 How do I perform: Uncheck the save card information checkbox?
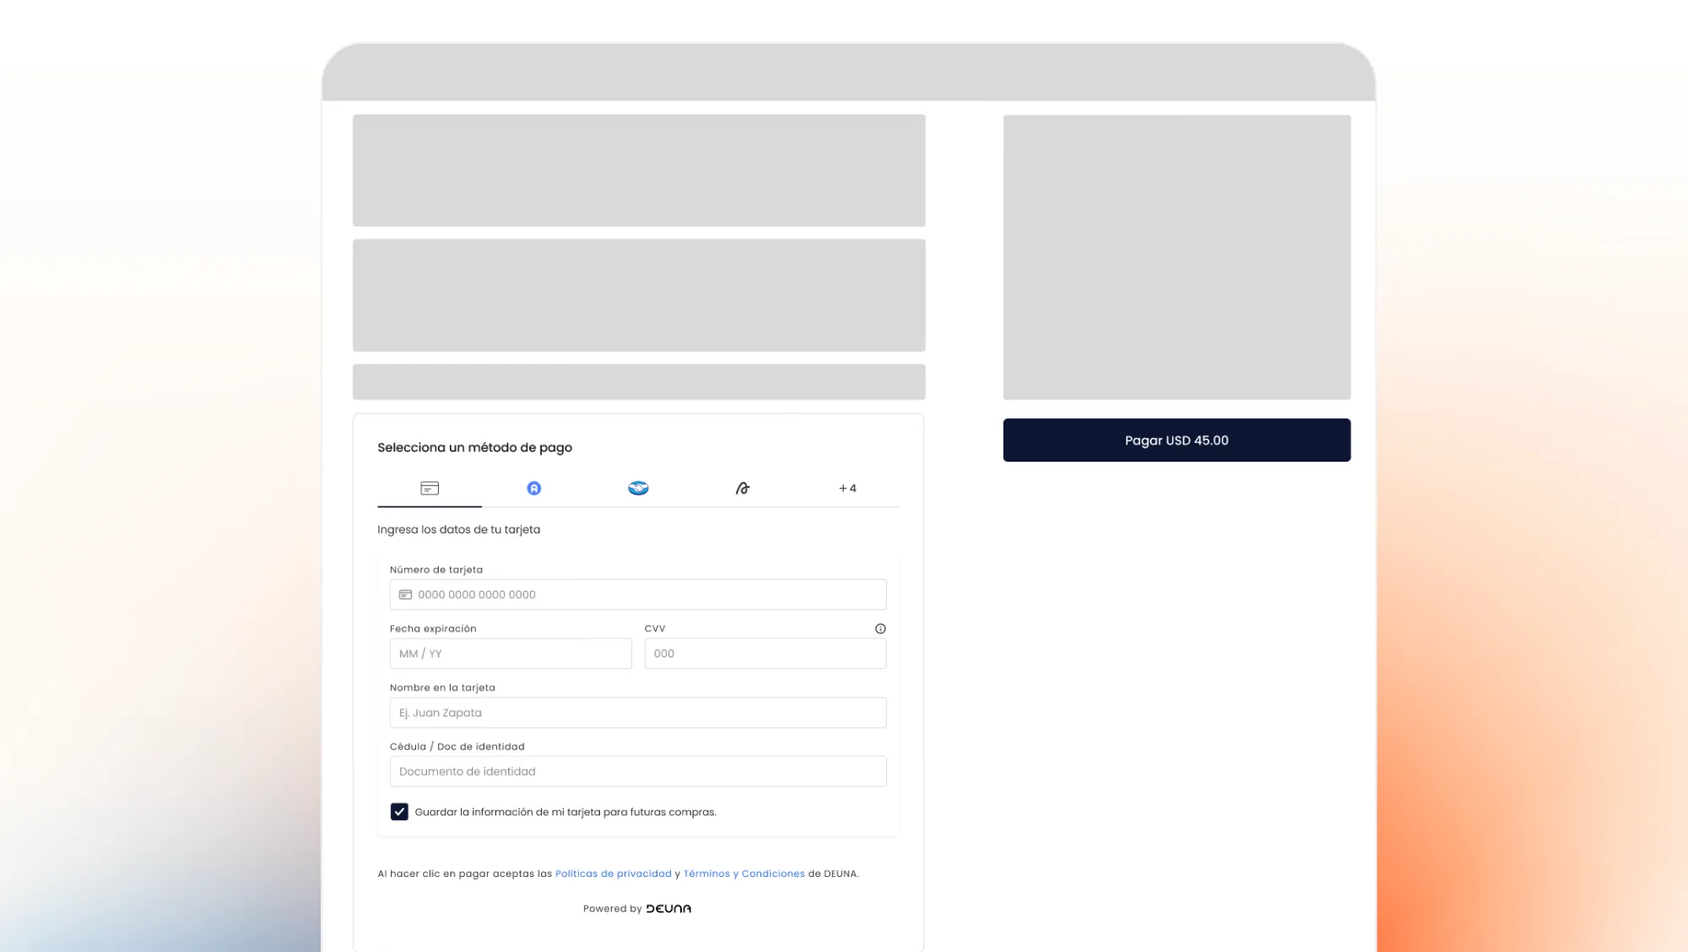click(399, 812)
